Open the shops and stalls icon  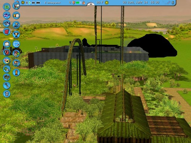click(x=7, y=61)
